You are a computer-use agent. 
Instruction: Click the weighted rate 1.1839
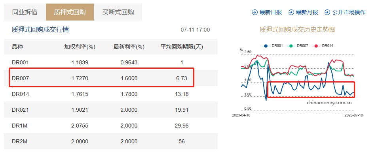tap(80, 62)
